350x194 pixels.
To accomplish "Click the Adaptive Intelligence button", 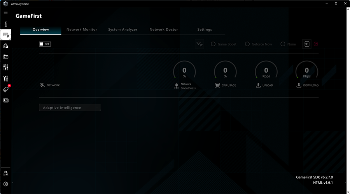I will (x=70, y=108).
